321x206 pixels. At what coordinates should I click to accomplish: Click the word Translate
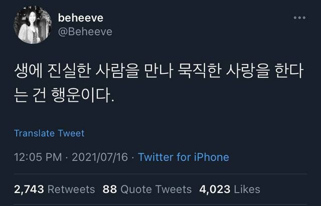pos(34,133)
